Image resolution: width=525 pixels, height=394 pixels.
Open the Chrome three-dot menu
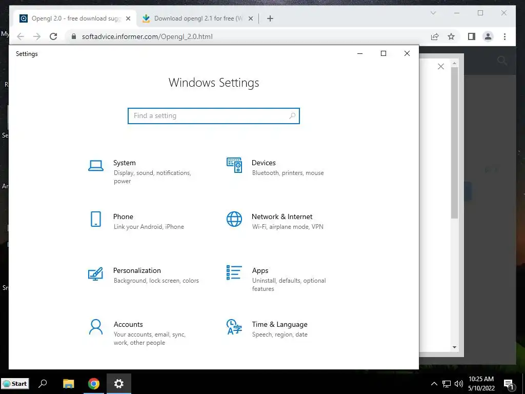click(504, 36)
